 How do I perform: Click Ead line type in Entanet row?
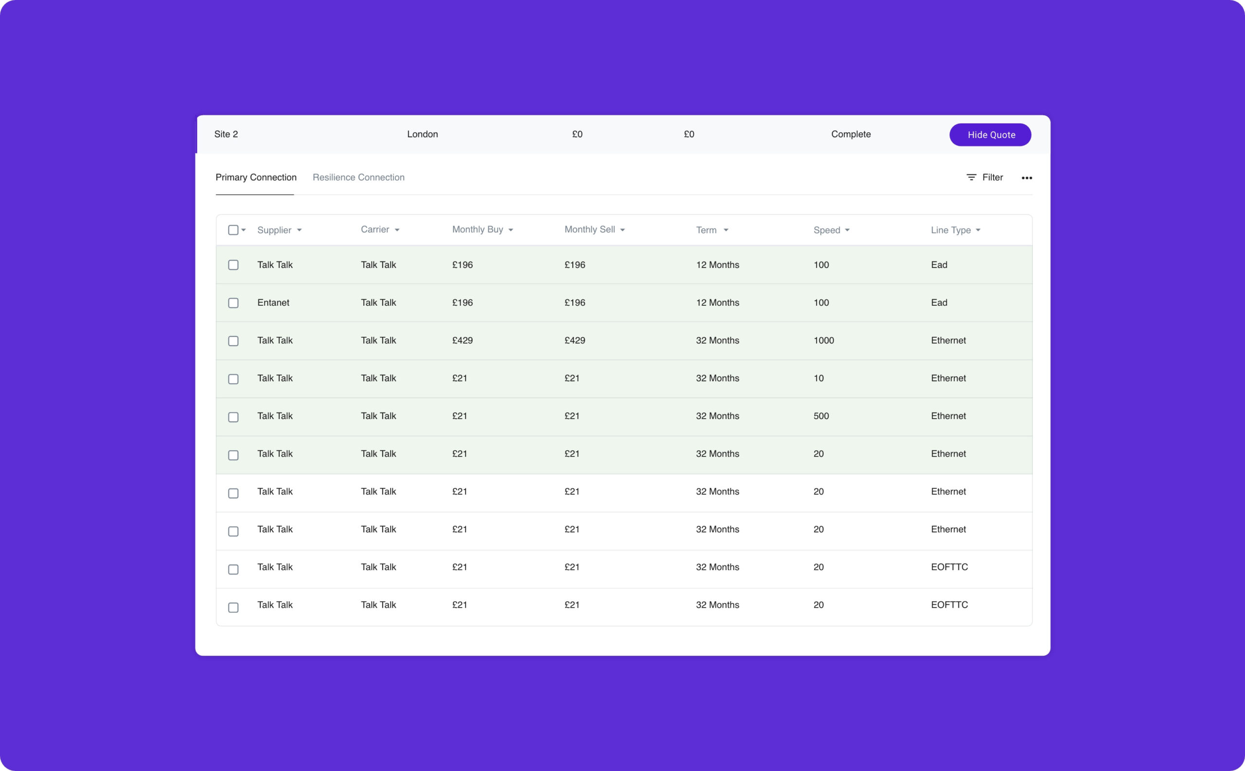coord(939,302)
